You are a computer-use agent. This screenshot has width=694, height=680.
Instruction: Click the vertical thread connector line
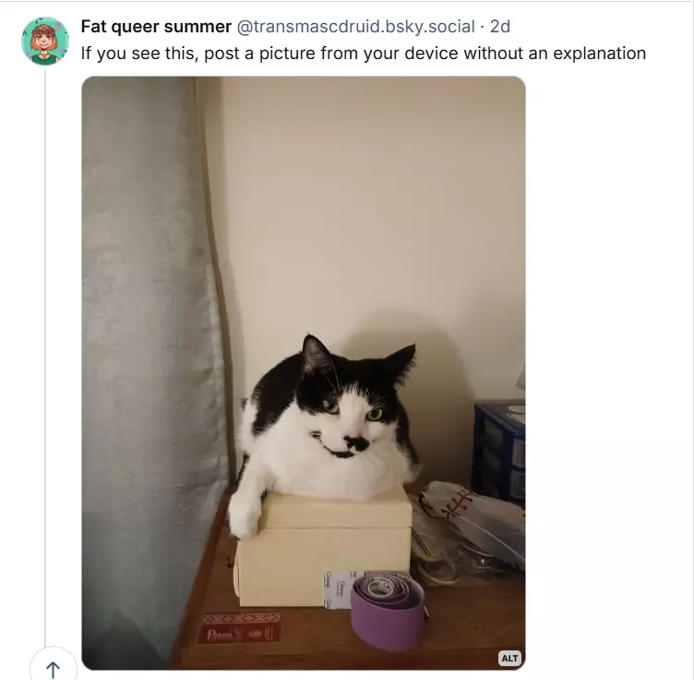point(45,357)
